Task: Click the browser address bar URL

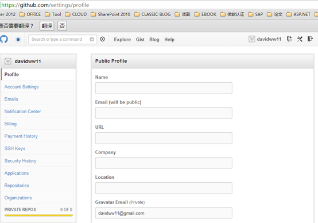Action: click(x=45, y=5)
